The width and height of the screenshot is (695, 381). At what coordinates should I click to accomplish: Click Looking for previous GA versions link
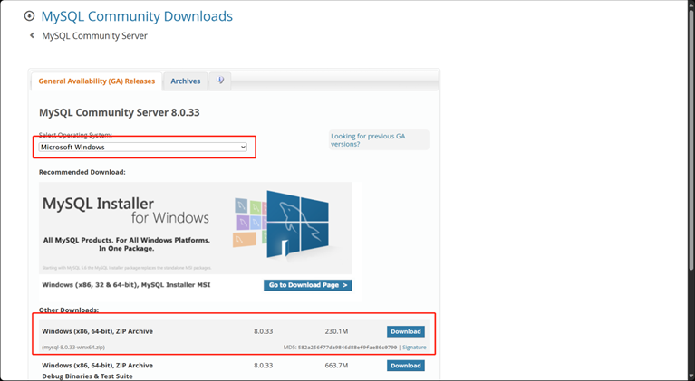tap(368, 140)
